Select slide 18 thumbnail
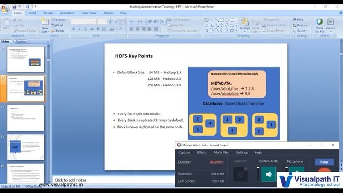 (26, 118)
